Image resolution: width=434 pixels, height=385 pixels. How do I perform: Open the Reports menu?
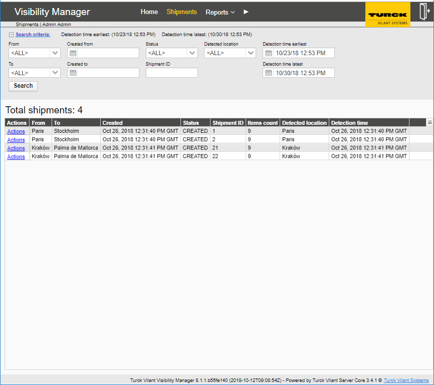click(220, 12)
